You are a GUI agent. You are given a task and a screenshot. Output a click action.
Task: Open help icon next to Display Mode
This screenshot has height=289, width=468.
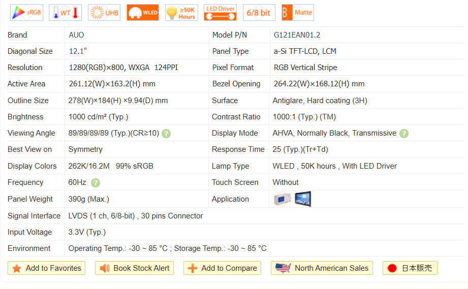tap(403, 134)
